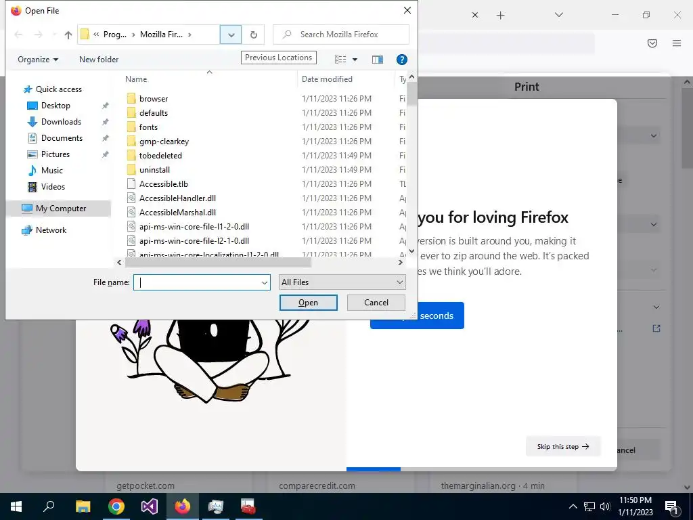This screenshot has height=520, width=693.
Task: Cancel the Open File dialog
Action: point(376,303)
